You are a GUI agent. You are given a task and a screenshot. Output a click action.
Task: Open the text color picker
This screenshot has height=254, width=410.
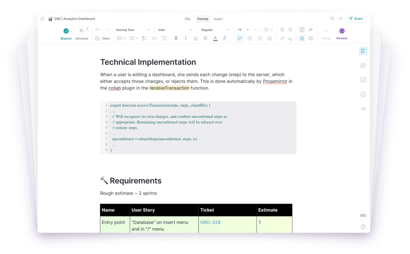coord(215,38)
